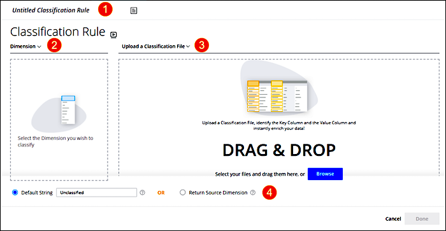Screen dimensions: 446x231
Task: Select the Default String radio button
Action: click(x=15, y=193)
